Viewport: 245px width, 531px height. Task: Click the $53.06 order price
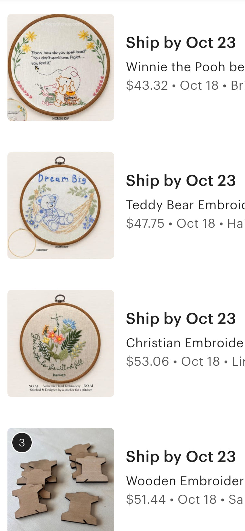[147, 362]
